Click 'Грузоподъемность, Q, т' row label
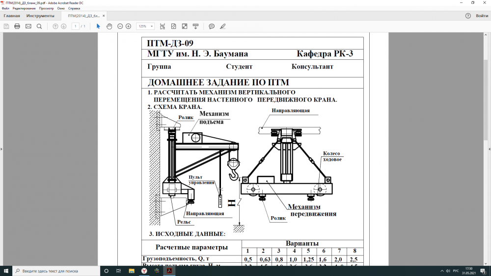The width and height of the screenshot is (491, 276). point(176,259)
